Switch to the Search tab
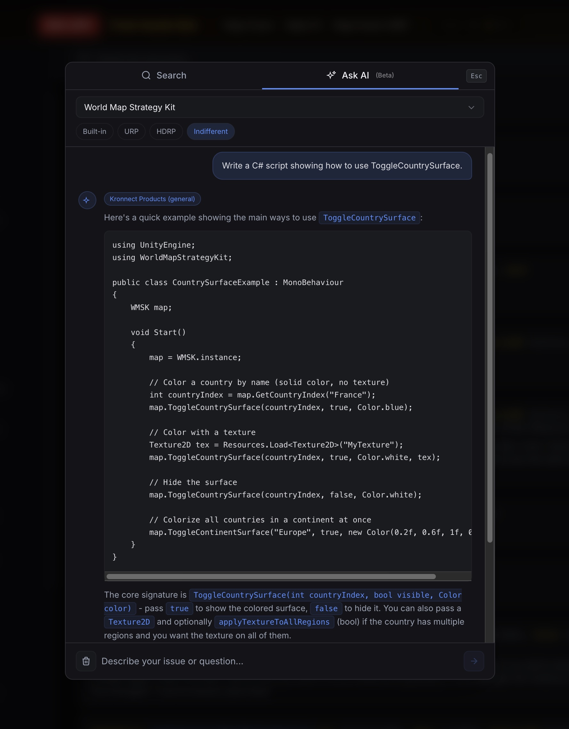569x729 pixels. point(164,75)
